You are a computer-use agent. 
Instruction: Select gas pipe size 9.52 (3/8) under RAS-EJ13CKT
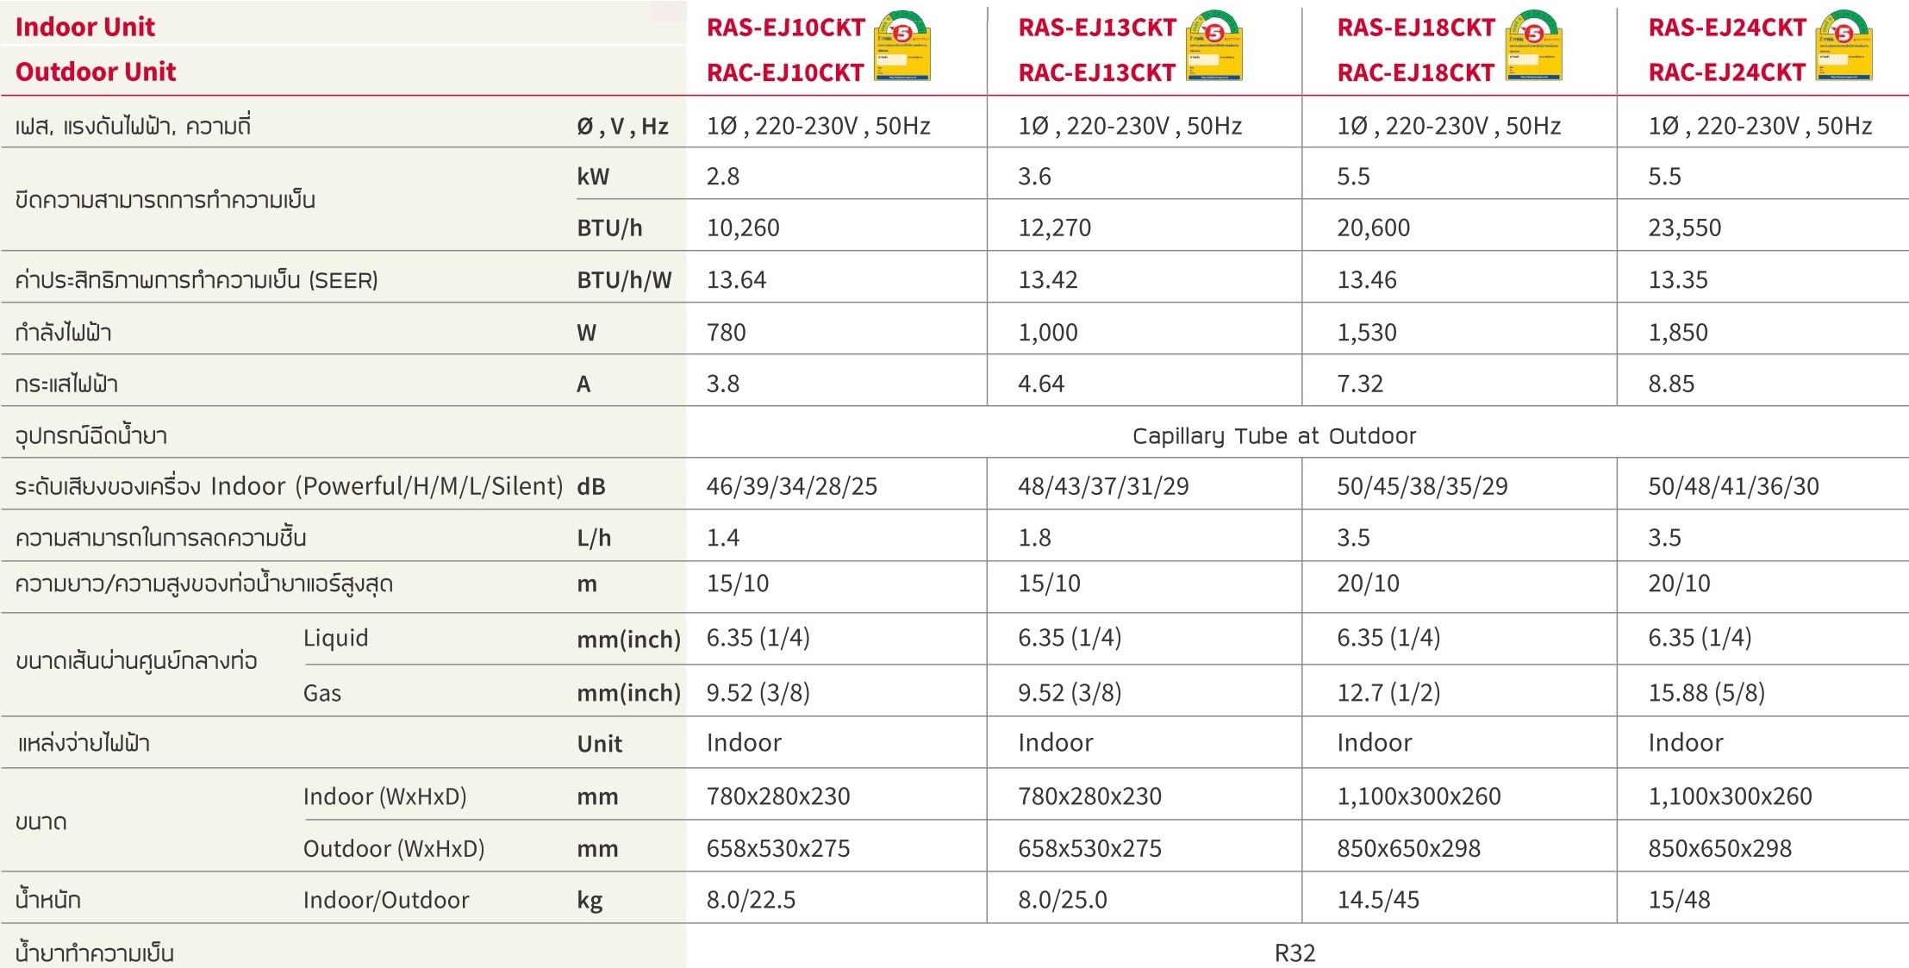[x=1070, y=693]
